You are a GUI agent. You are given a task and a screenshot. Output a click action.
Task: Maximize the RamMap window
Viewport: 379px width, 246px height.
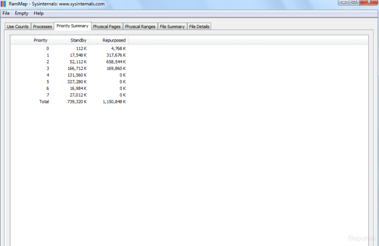click(354, 2)
